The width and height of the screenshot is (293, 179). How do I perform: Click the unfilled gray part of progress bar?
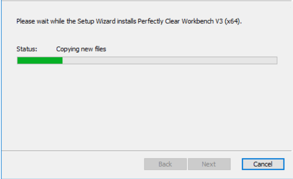169,60
